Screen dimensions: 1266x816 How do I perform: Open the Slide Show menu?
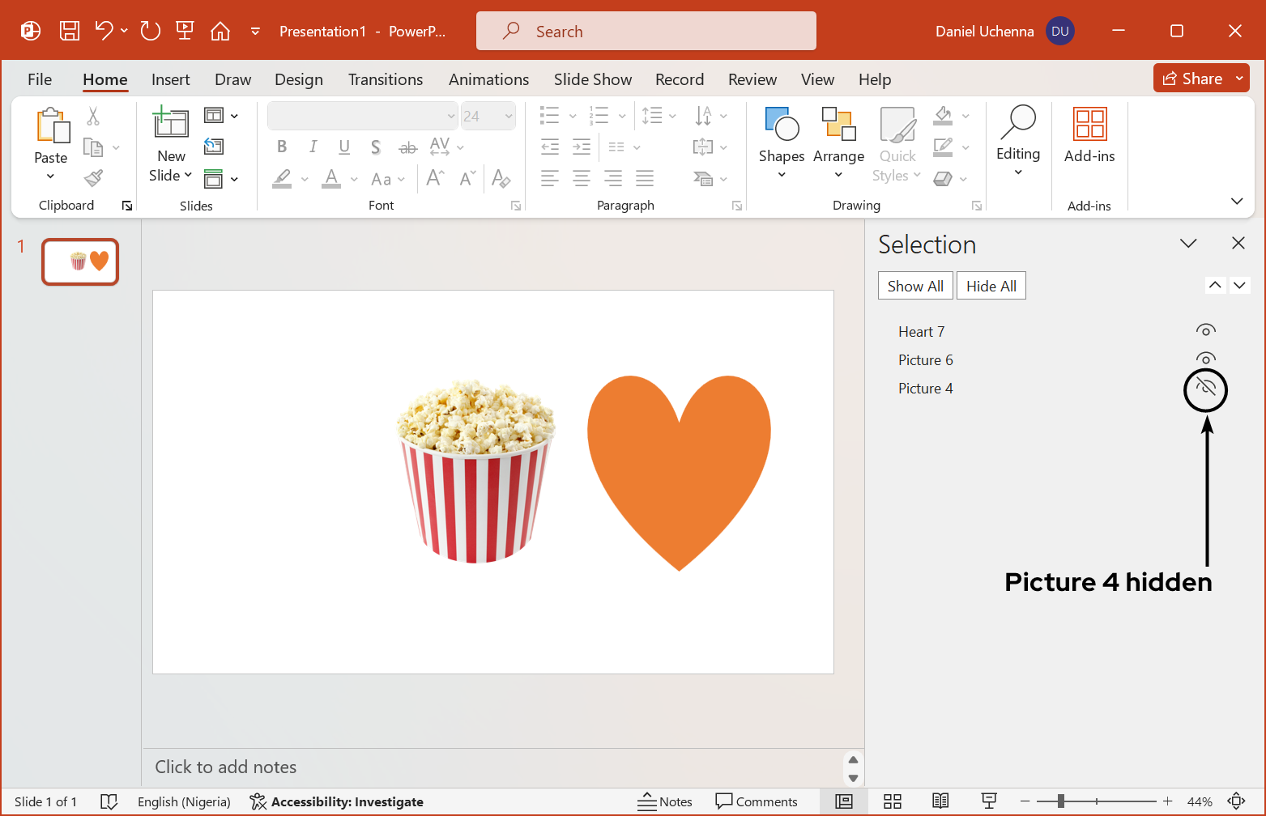[x=592, y=79]
